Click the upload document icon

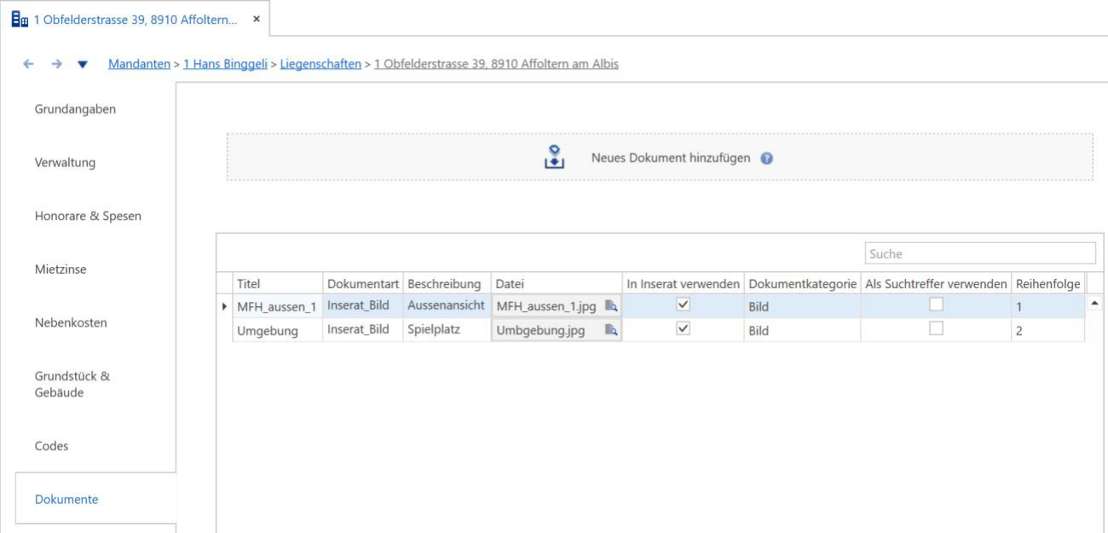[x=554, y=157]
